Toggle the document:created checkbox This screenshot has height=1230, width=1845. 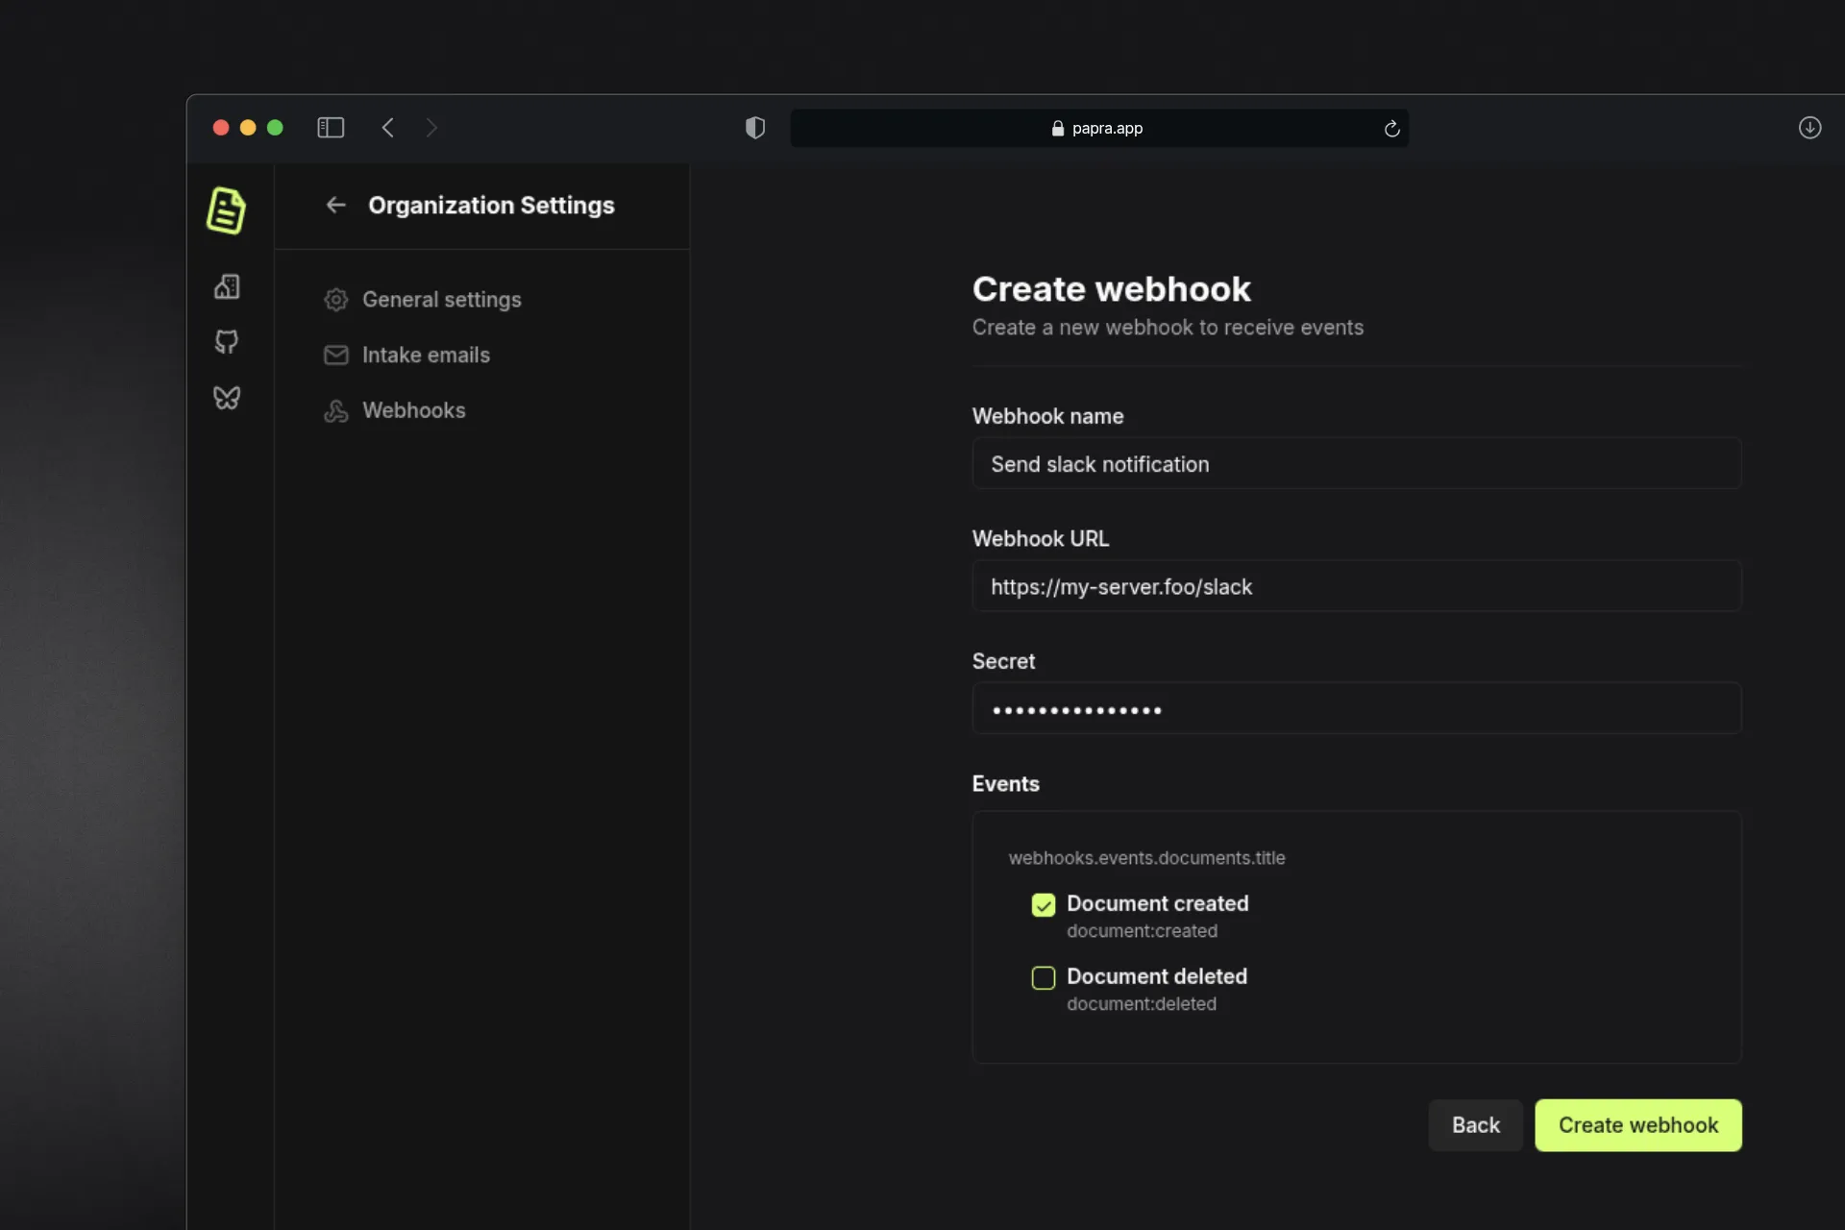[x=1044, y=904]
